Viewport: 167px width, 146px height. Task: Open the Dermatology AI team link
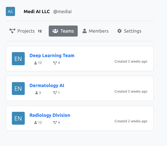47,85
